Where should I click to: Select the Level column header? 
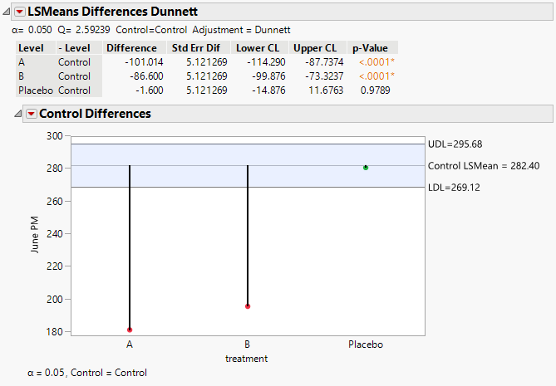(x=31, y=48)
